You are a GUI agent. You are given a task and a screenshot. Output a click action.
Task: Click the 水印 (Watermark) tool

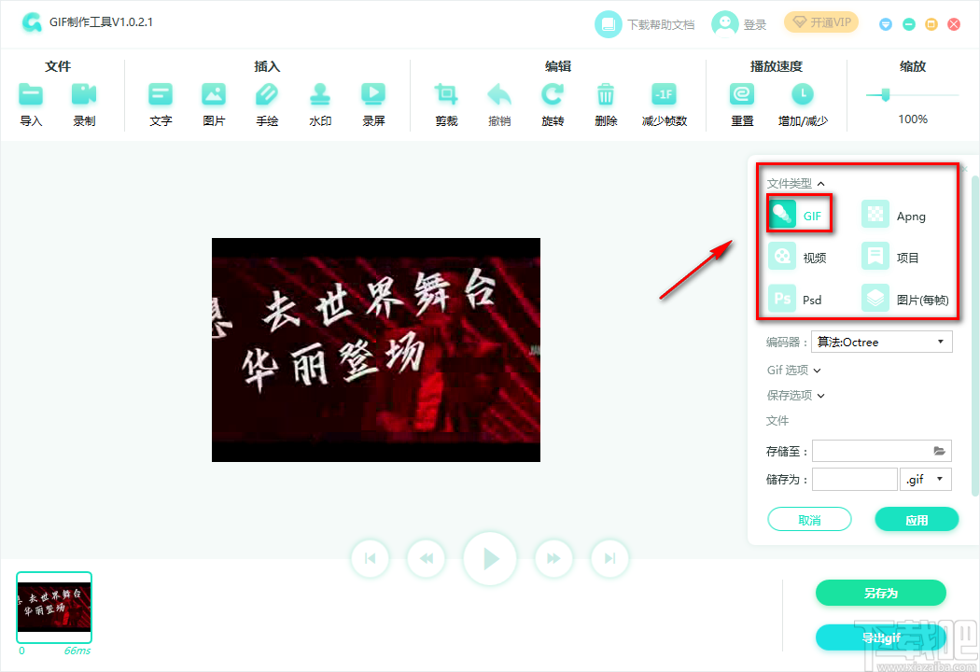320,96
